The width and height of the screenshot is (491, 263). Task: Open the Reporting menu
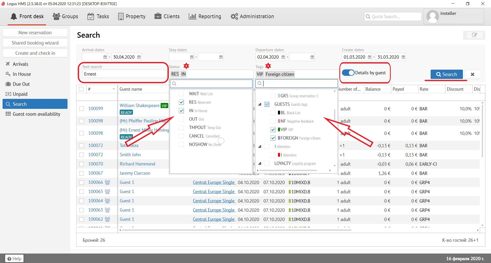click(x=205, y=16)
